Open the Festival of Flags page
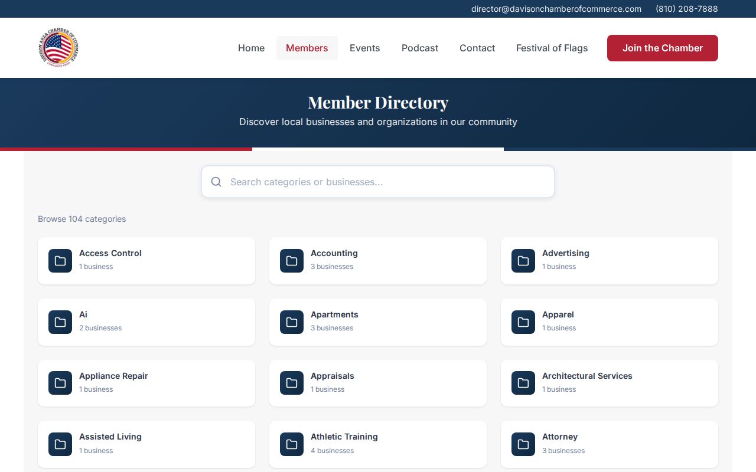Image resolution: width=756 pixels, height=472 pixels. [552, 48]
